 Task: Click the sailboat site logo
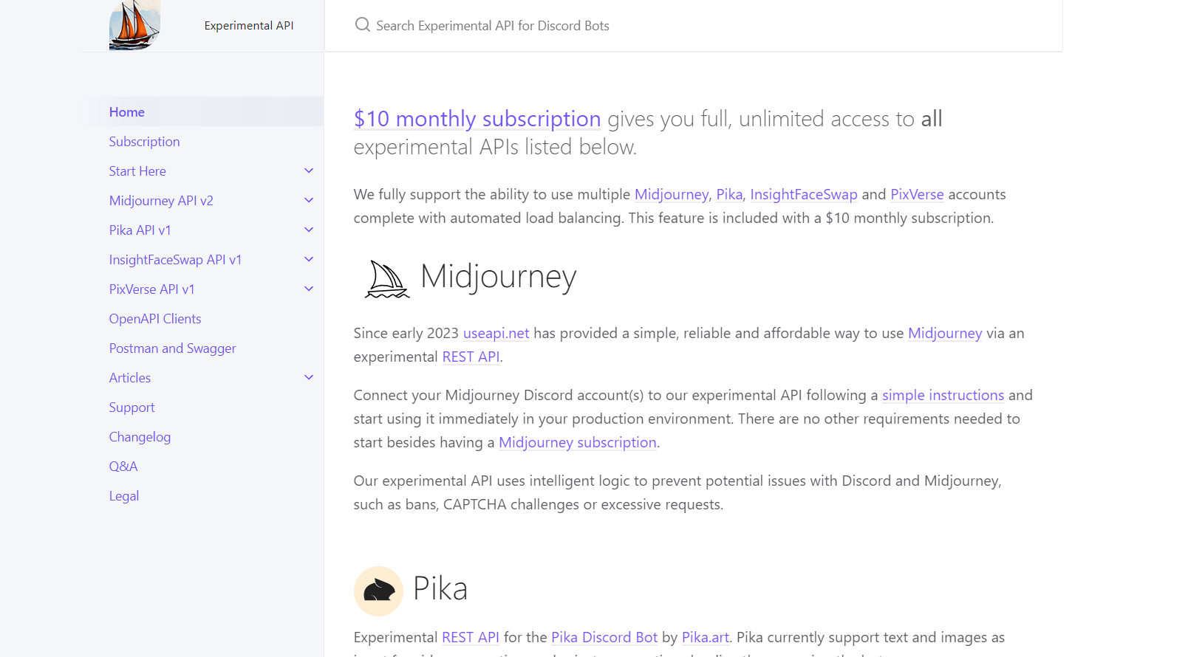(134, 25)
